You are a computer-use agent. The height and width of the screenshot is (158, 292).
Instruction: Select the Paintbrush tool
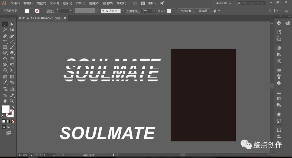pyautogui.click(x=12, y=47)
